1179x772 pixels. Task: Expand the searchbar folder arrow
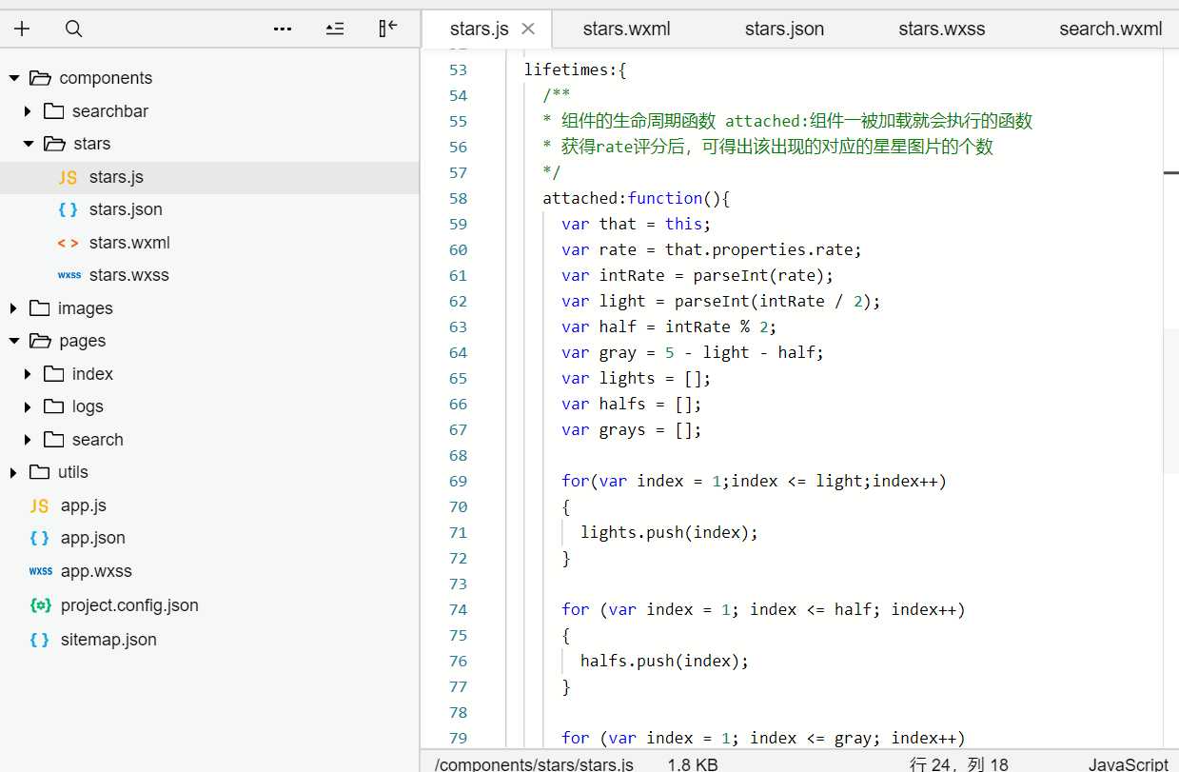(x=29, y=111)
